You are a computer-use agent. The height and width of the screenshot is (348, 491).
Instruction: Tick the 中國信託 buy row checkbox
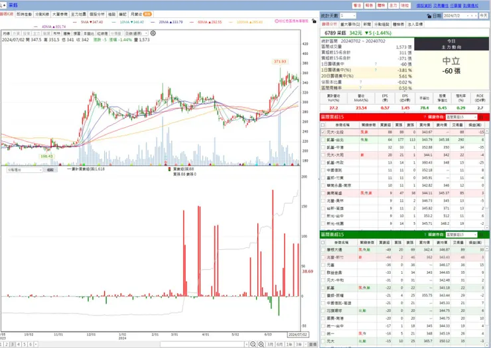(x=323, y=170)
